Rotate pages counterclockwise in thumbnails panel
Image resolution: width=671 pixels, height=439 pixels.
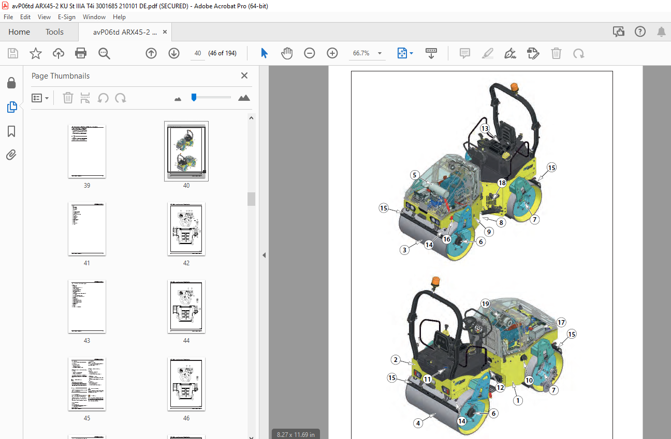[x=103, y=98]
